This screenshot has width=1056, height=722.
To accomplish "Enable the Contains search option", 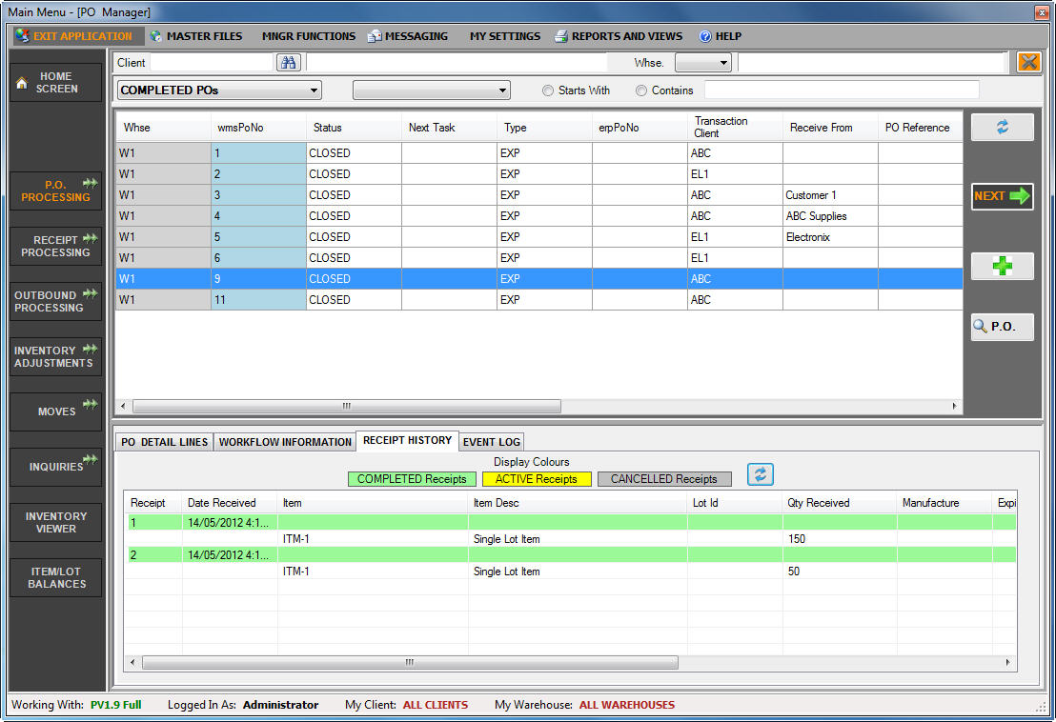I will (x=640, y=90).
